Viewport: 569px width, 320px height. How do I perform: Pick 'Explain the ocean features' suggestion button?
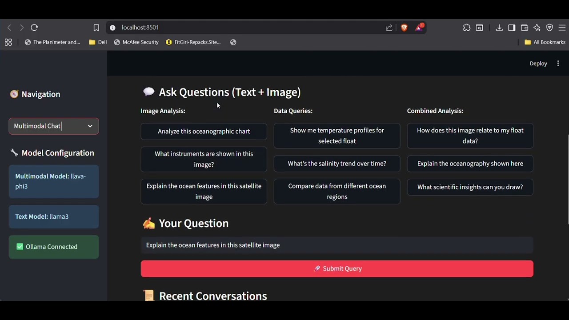[204, 192]
